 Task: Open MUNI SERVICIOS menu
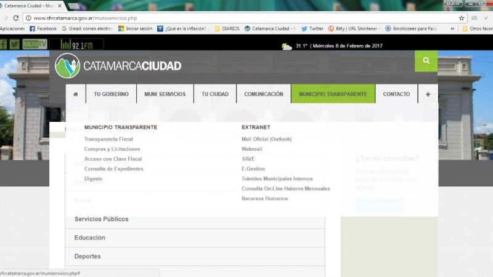pos(165,94)
